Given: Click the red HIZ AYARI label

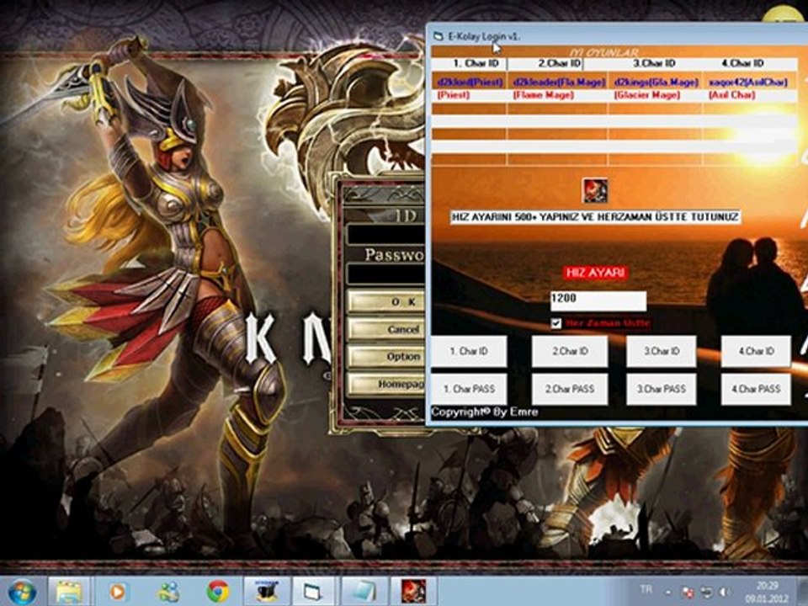Looking at the screenshot, I should pyautogui.click(x=595, y=273).
